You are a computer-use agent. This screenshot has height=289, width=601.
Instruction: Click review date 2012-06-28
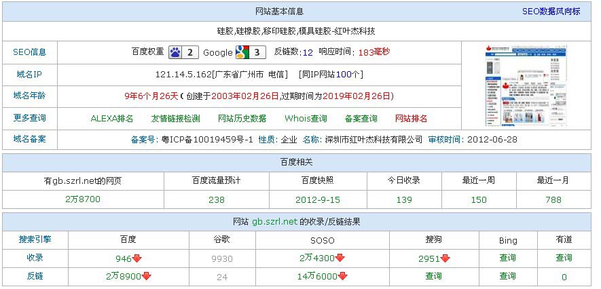[492, 140]
